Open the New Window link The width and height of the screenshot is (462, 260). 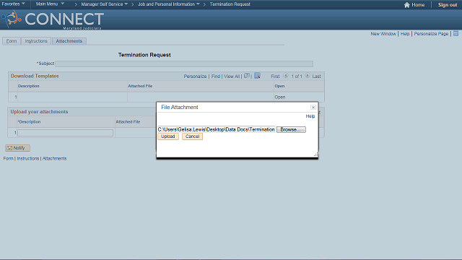383,34
